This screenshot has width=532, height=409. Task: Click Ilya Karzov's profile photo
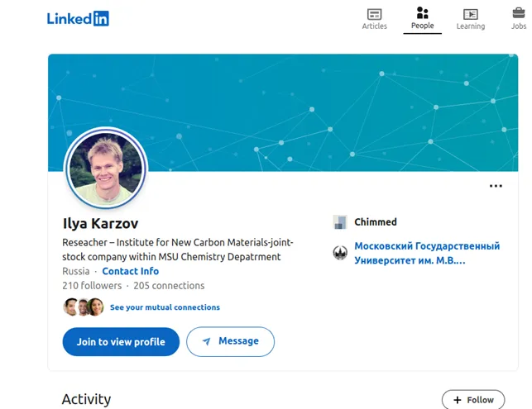(x=105, y=169)
